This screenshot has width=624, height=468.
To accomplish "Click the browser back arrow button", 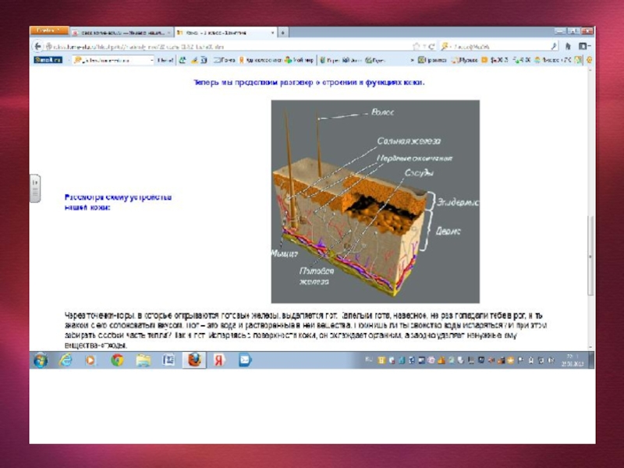I will 37,47.
